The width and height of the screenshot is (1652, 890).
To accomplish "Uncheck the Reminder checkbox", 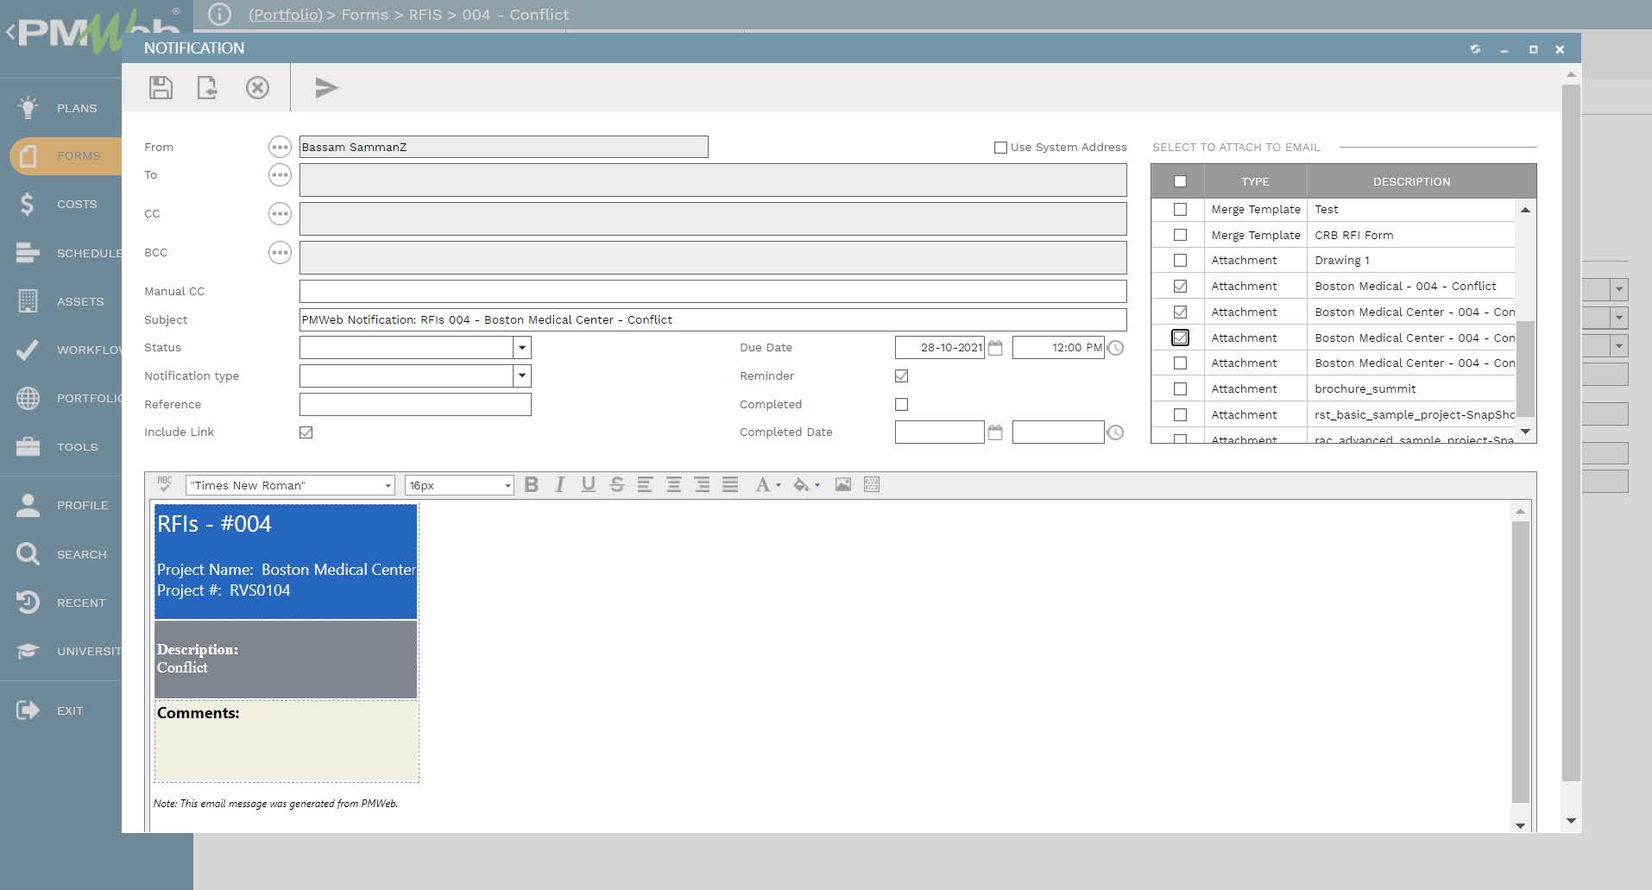I will pos(901,376).
